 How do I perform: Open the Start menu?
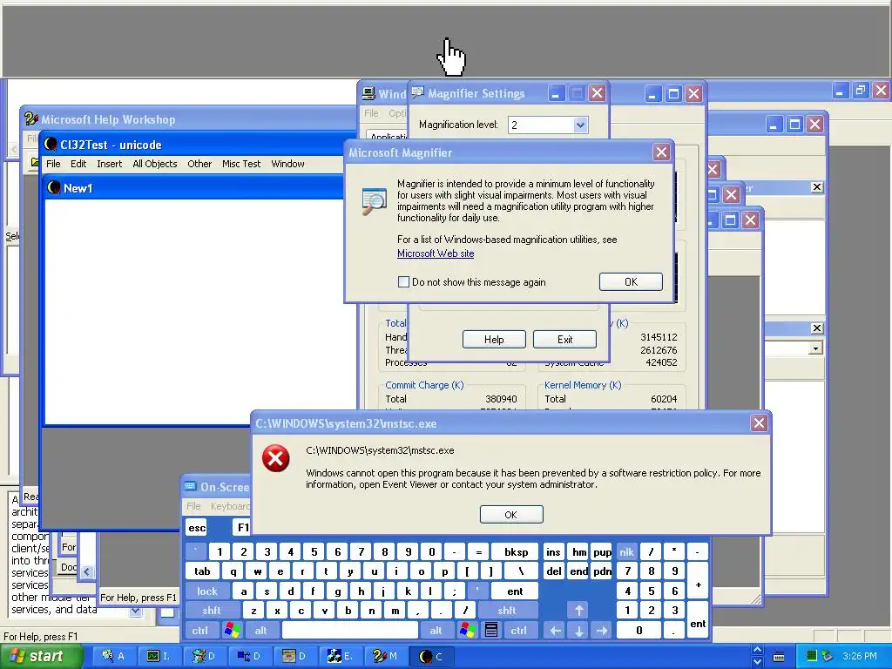[x=40, y=657]
